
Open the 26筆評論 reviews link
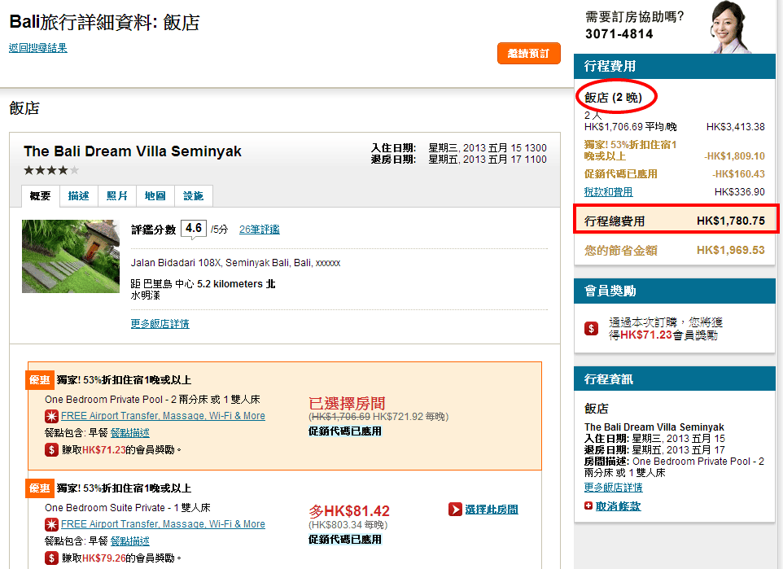[259, 230]
